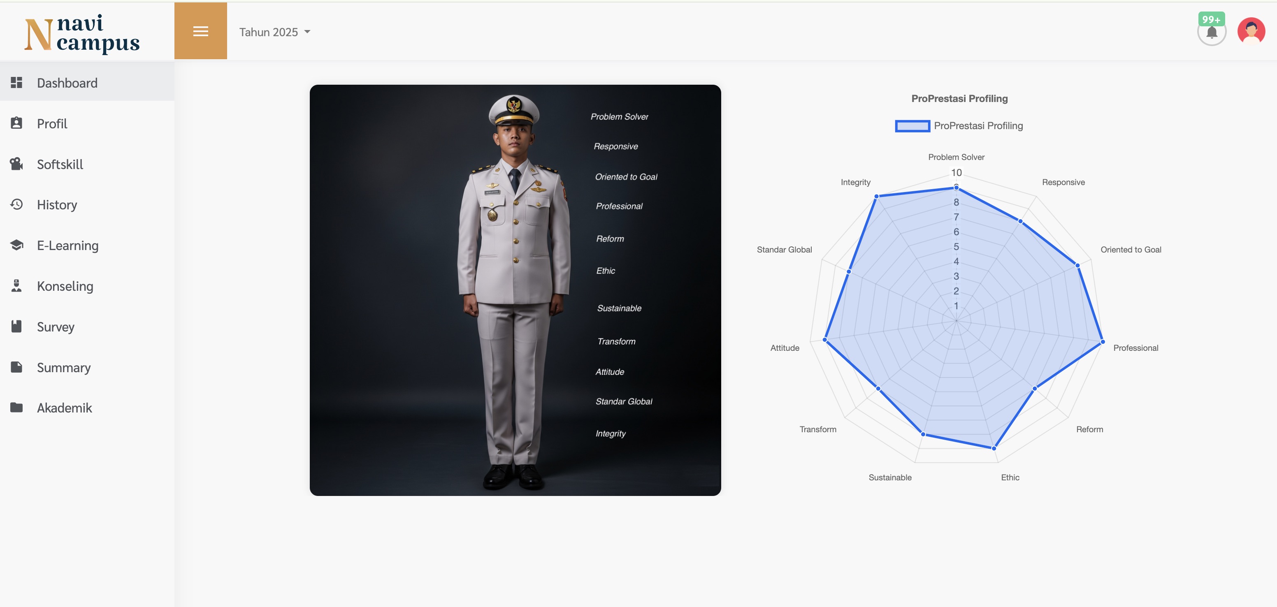
Task: Click 'Reform' text on the photo
Action: 610,239
